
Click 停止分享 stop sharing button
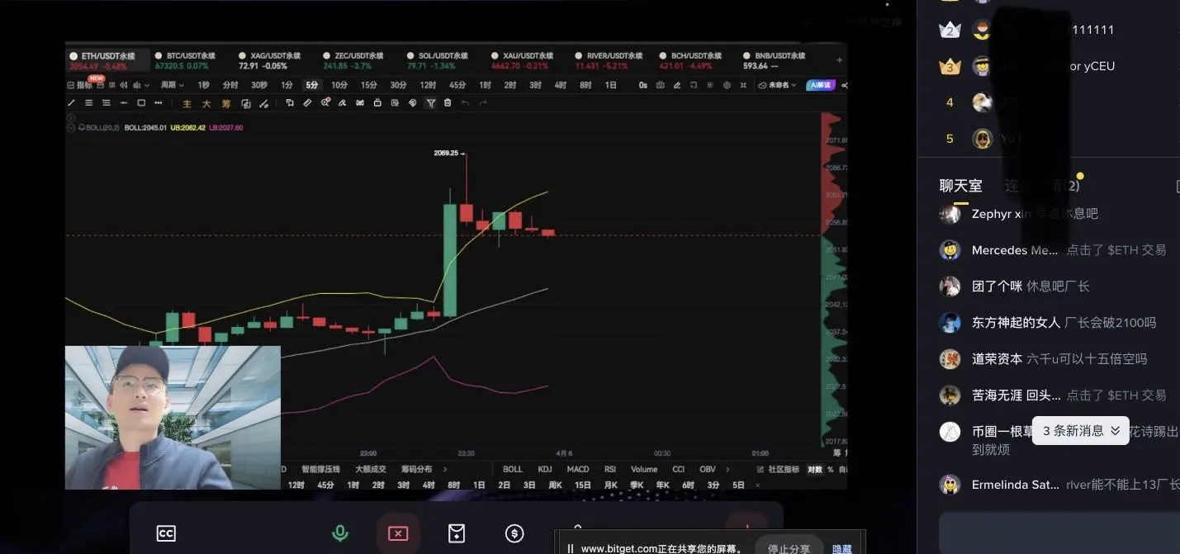[789, 548]
